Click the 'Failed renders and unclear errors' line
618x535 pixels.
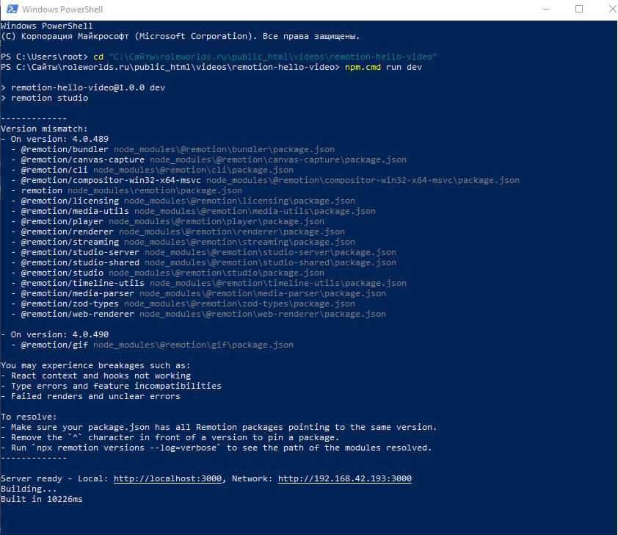91,396
